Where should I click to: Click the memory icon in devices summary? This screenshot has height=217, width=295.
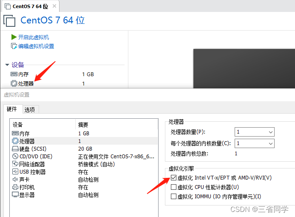(14, 74)
